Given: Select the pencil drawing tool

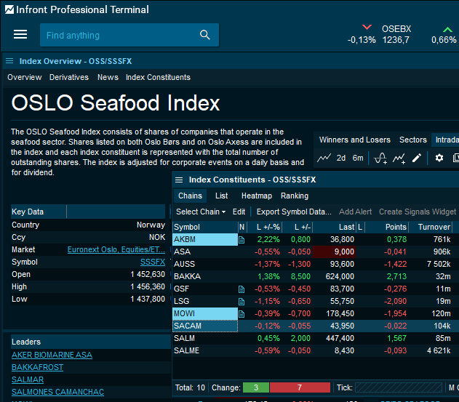Looking at the screenshot, I should tap(417, 158).
